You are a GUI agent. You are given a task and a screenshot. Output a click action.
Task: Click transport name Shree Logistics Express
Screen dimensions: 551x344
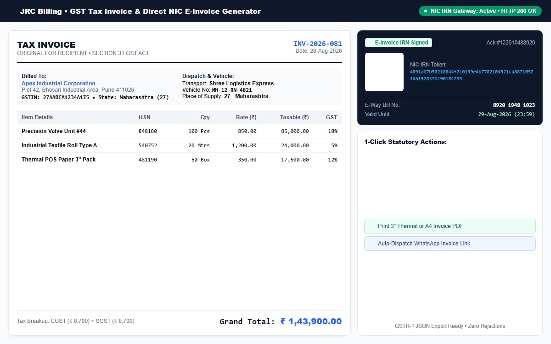pyautogui.click(x=242, y=83)
